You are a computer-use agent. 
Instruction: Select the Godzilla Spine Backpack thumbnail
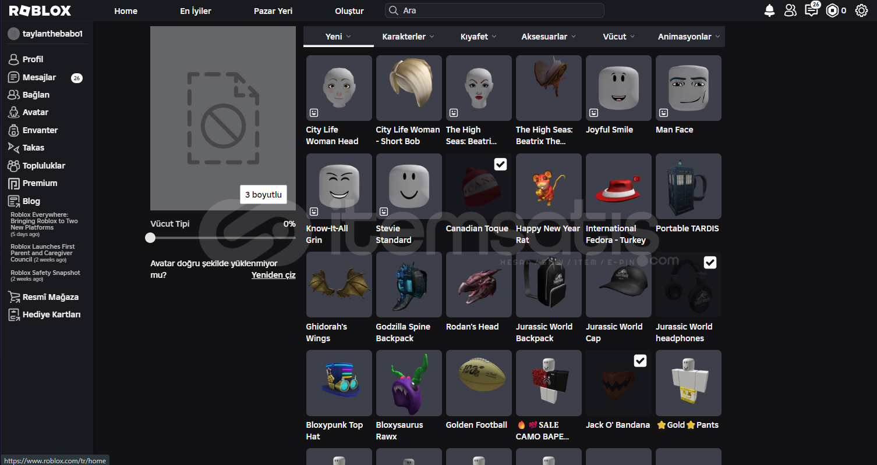409,284
